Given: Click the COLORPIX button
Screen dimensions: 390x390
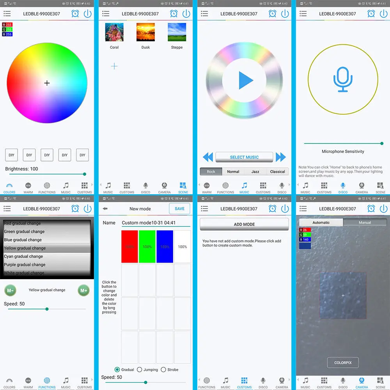Looking at the screenshot, I should [x=343, y=363].
